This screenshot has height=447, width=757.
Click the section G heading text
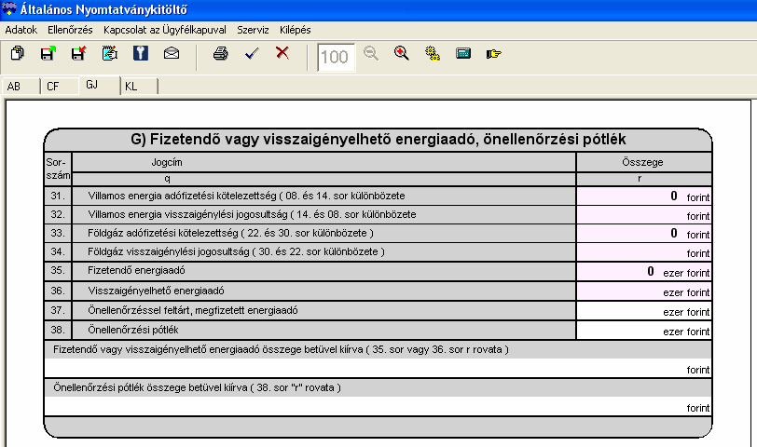point(378,140)
